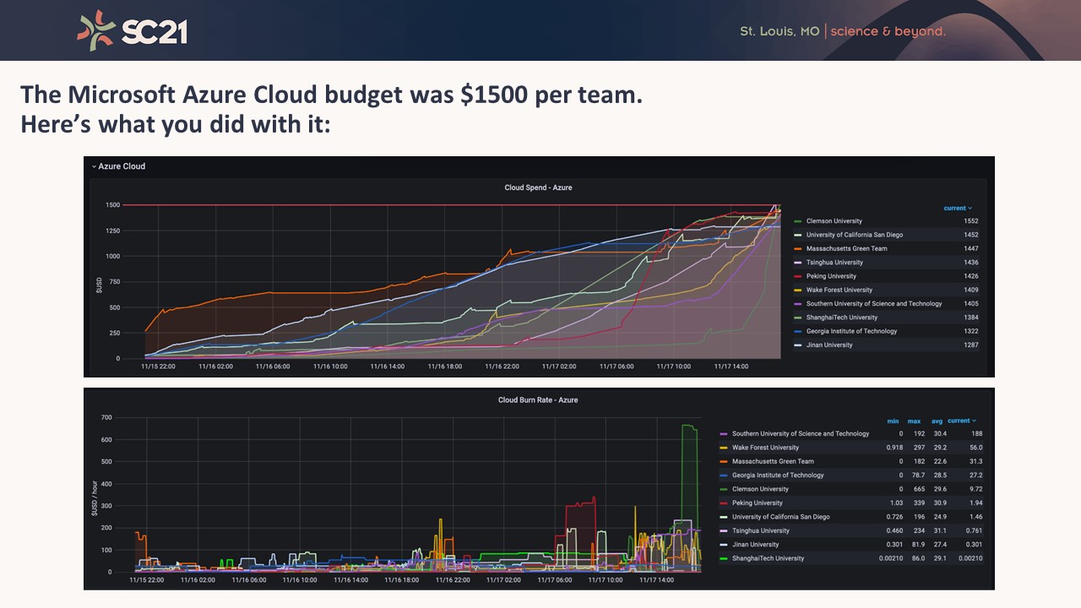
Task: Click Clemson's current value 1552
Action: click(x=971, y=221)
